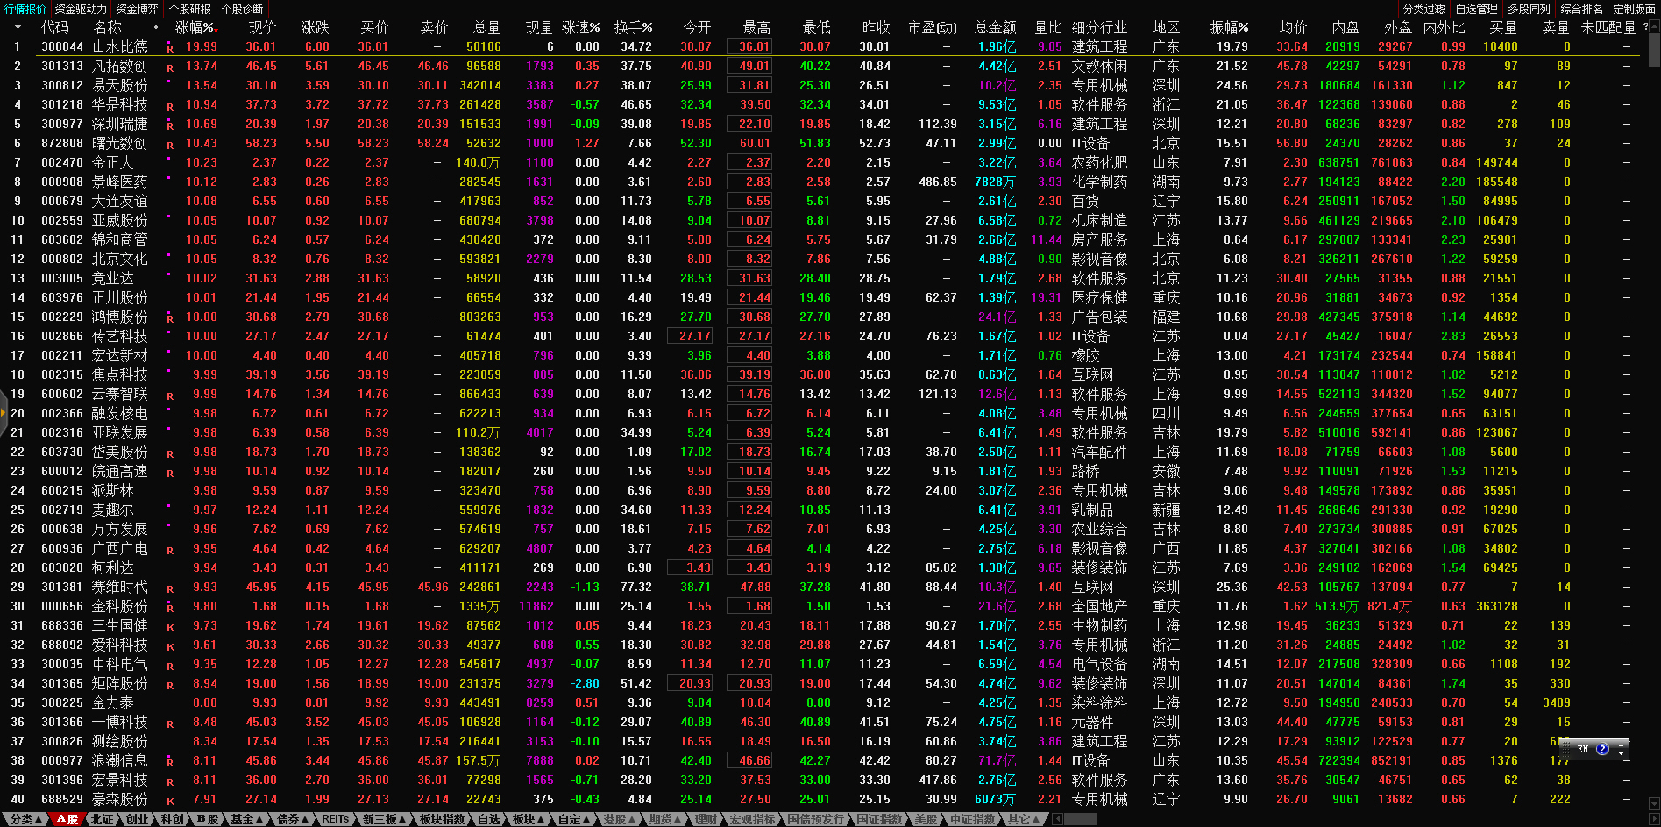The image size is (1661, 827).
Task: Click the EN language indicator
Action: [1582, 749]
